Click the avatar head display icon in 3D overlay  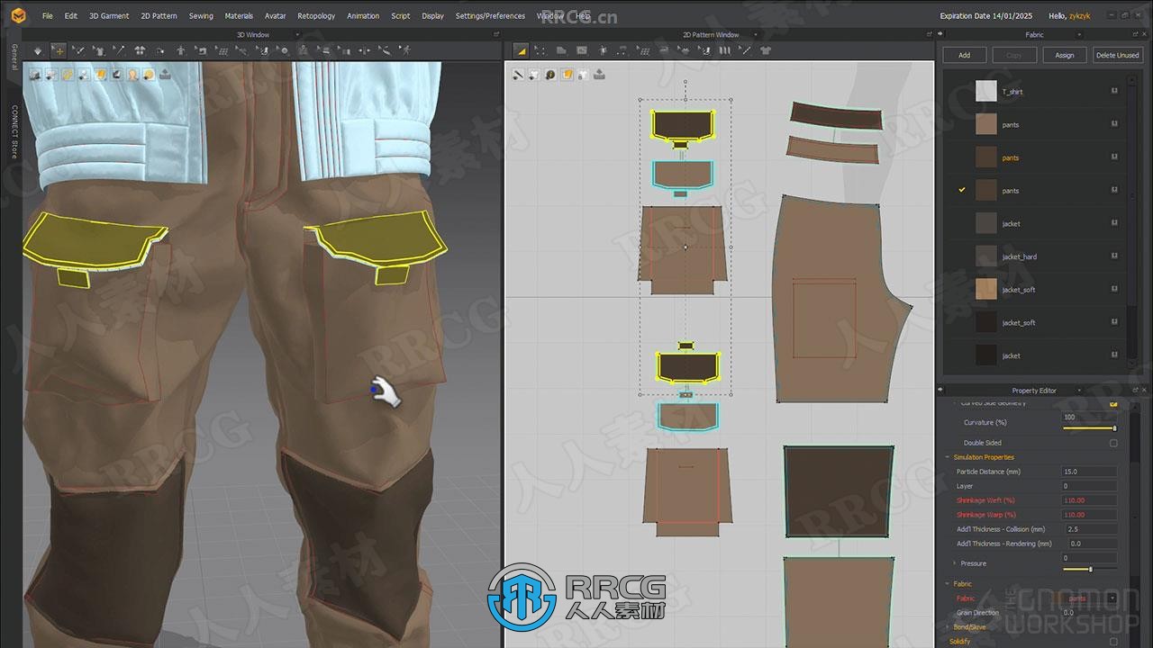pos(132,75)
